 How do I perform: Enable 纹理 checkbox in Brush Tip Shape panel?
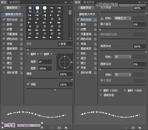[x=4, y=29]
